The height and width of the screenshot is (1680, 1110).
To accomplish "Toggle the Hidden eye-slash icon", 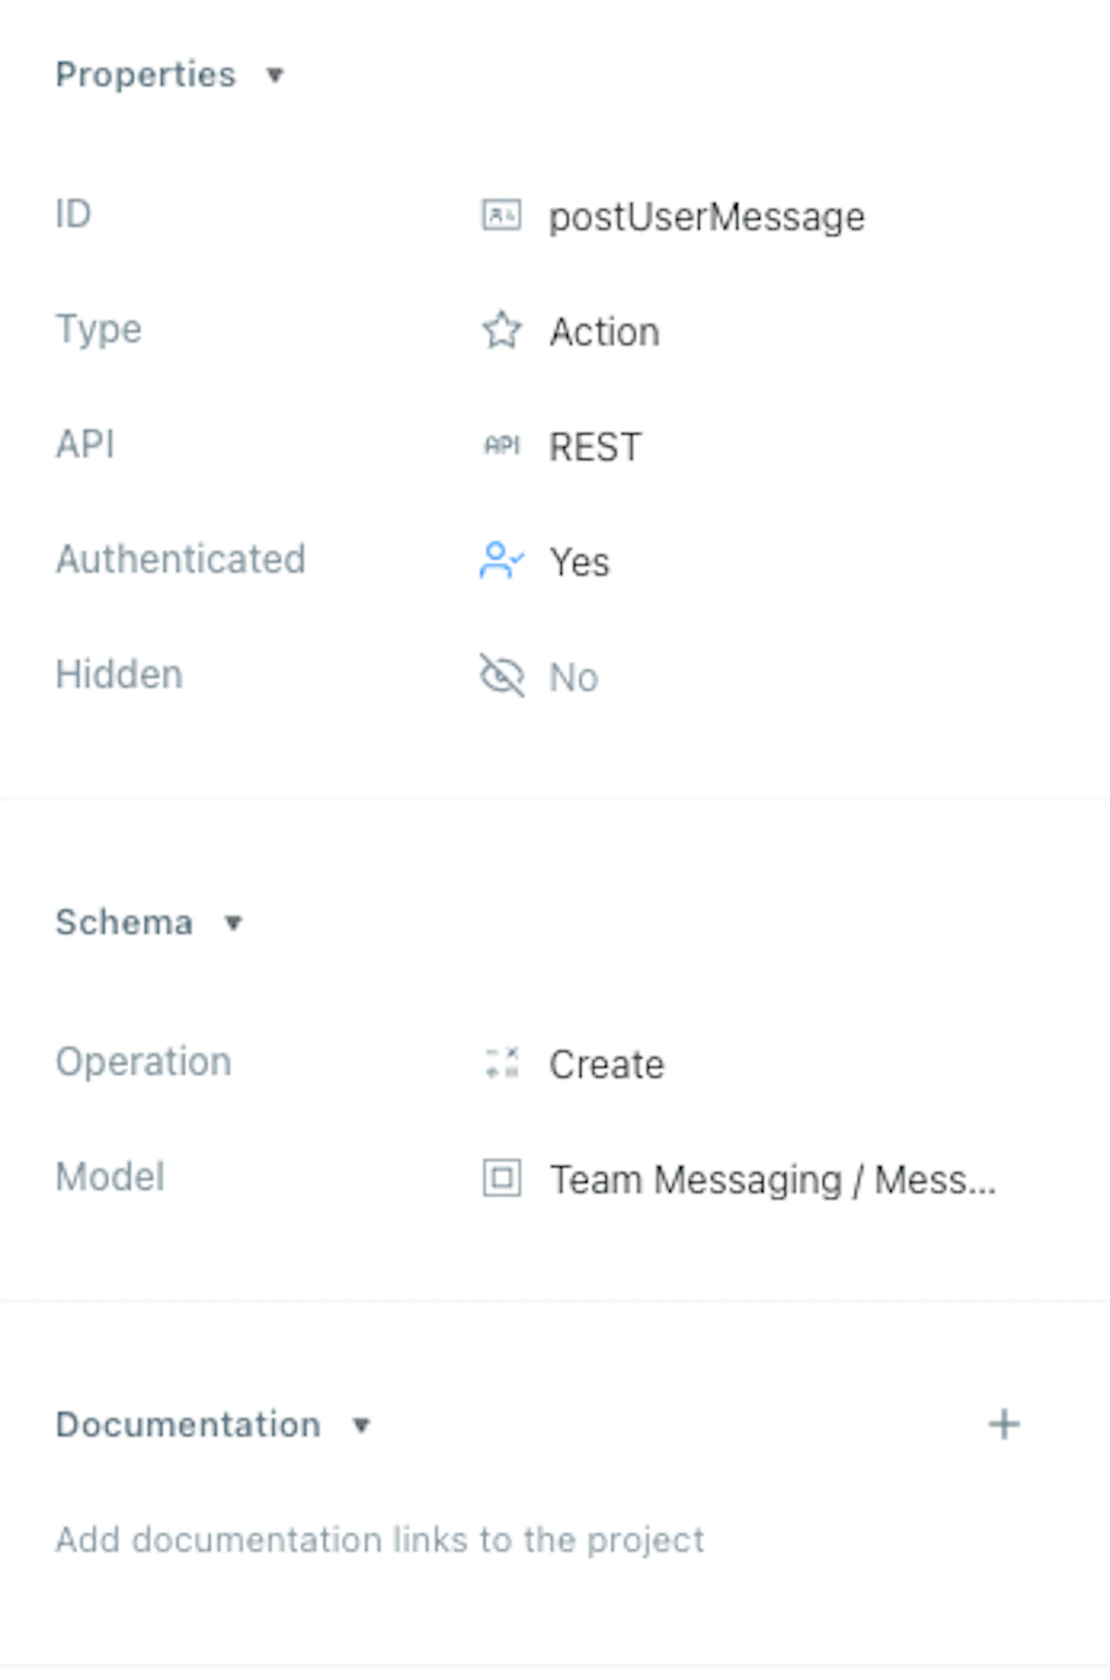I will pos(501,675).
